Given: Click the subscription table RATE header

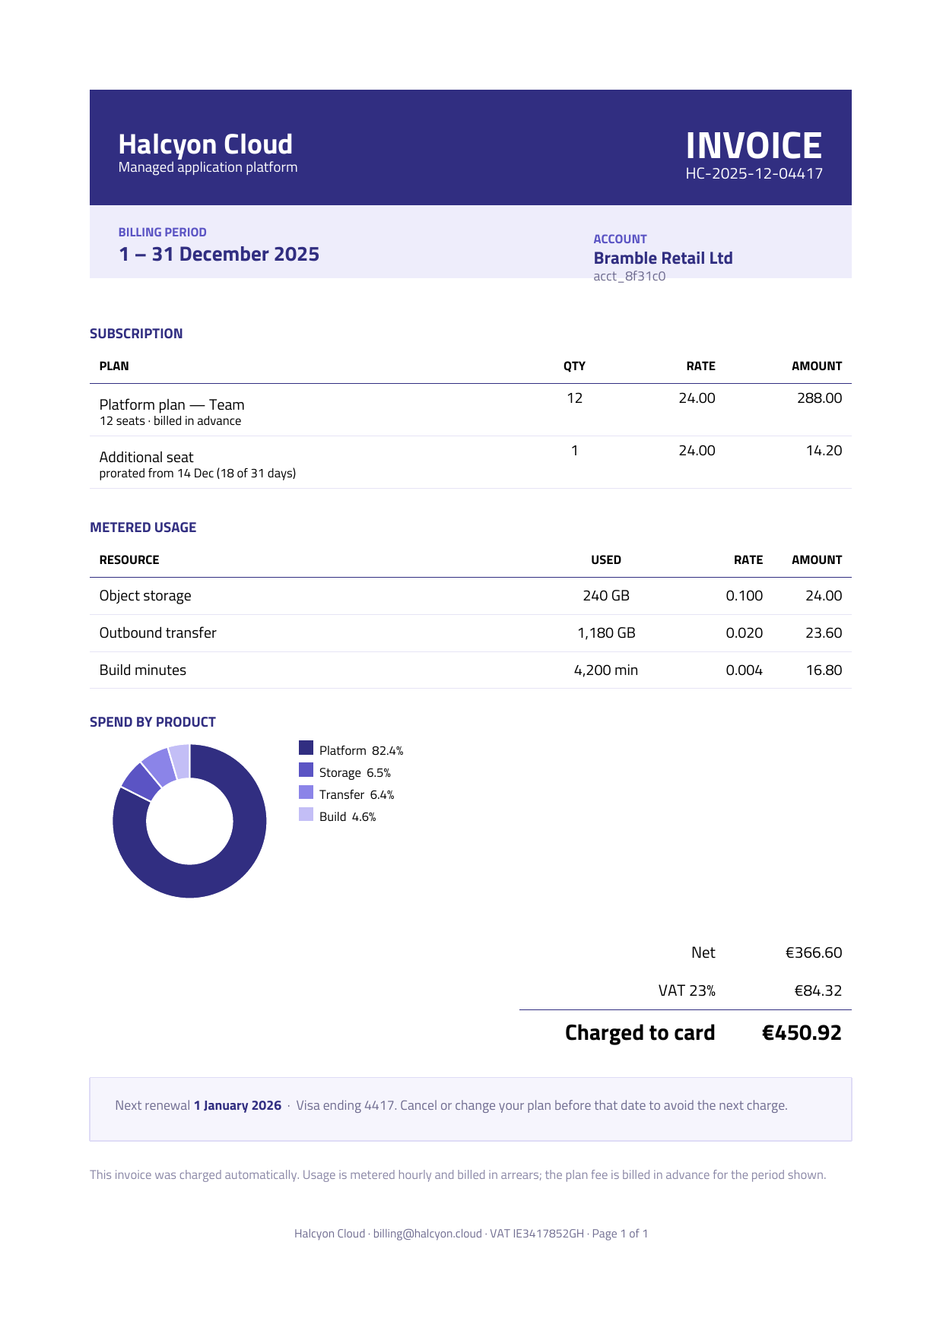Looking at the screenshot, I should click(x=700, y=366).
